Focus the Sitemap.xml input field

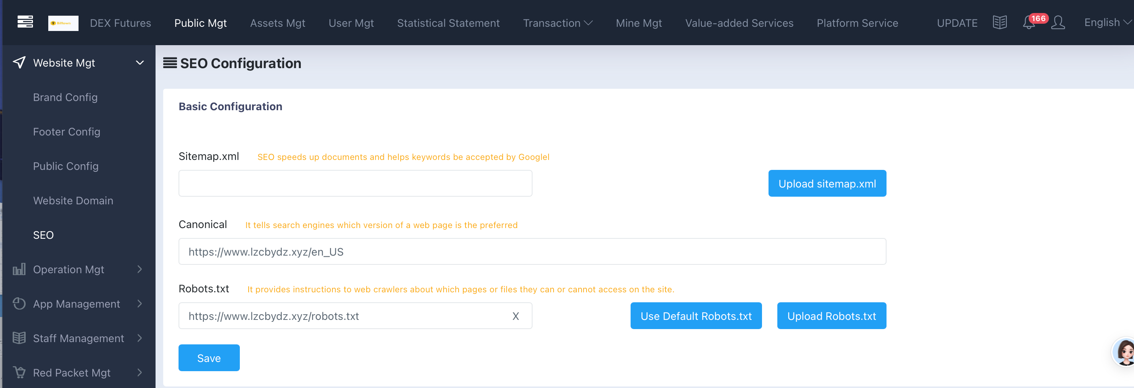[x=355, y=183]
